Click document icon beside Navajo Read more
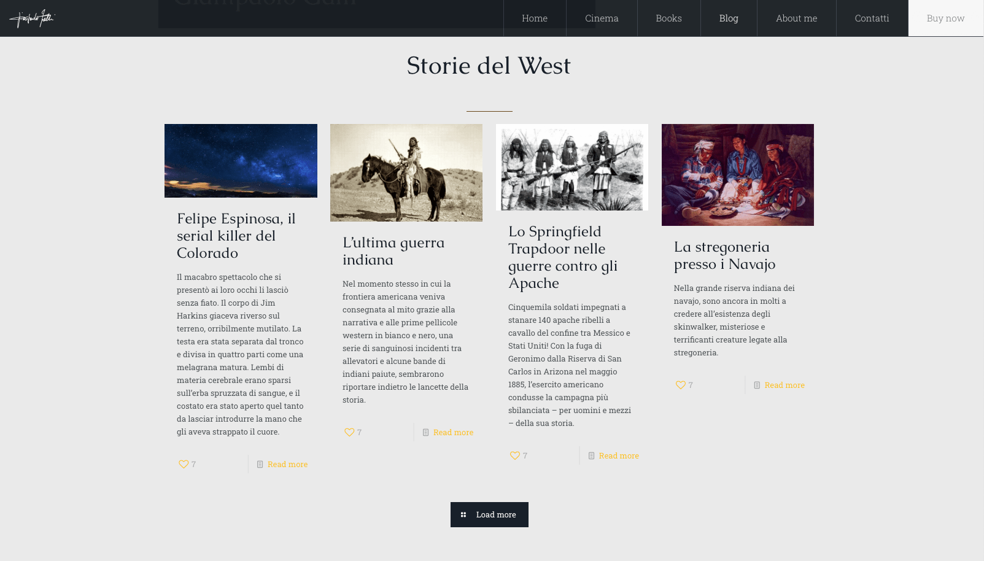The image size is (984, 561). pyautogui.click(x=757, y=385)
